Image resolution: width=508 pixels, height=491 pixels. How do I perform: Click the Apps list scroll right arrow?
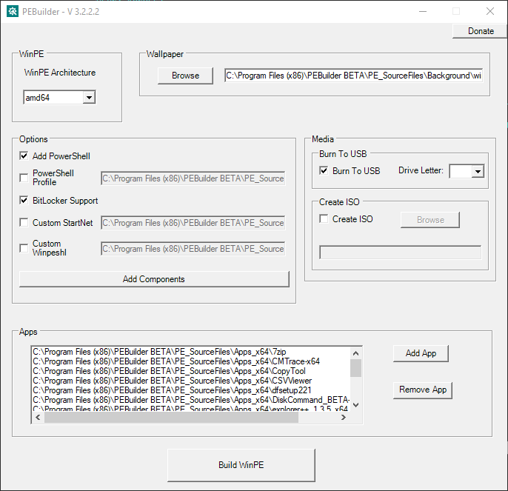tap(344, 417)
